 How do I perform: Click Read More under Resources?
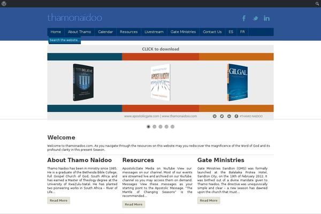[134, 204]
